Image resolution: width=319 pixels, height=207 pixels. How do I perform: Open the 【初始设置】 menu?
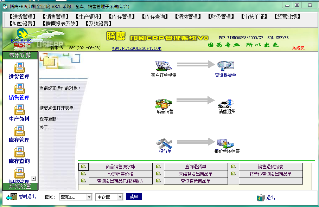tap(23, 24)
